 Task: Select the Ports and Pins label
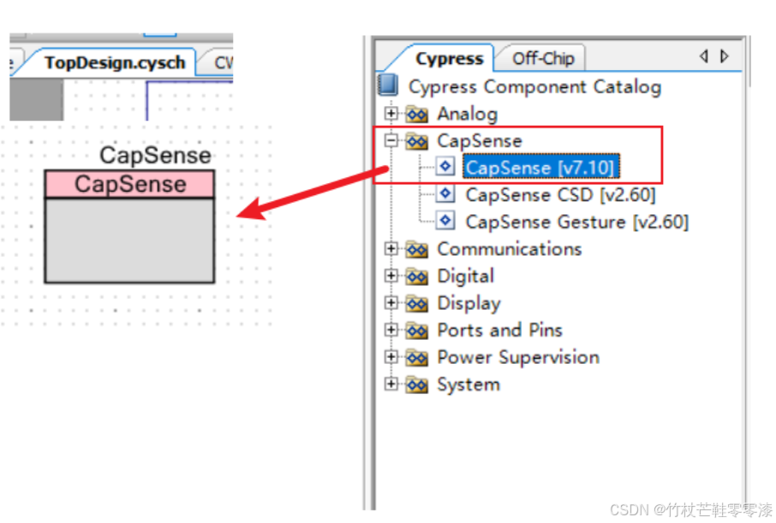point(499,330)
